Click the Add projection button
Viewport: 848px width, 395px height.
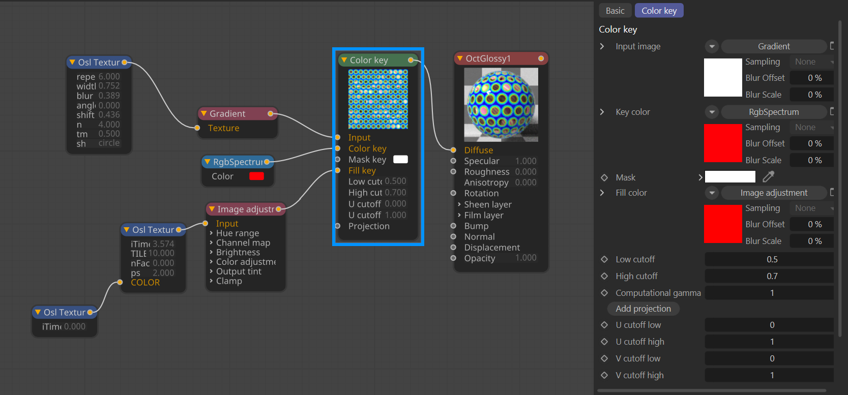643,309
